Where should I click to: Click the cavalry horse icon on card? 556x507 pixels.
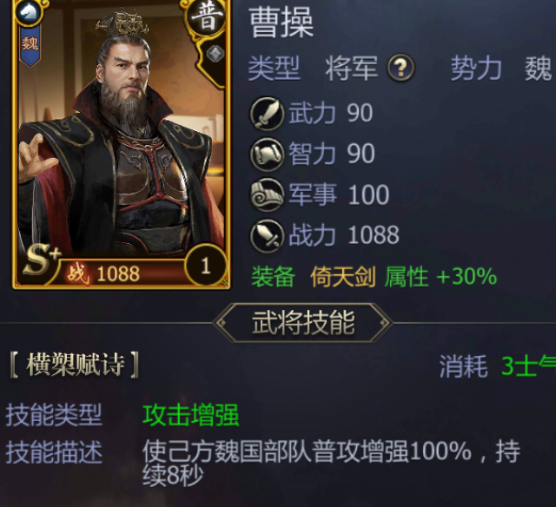tap(28, 12)
